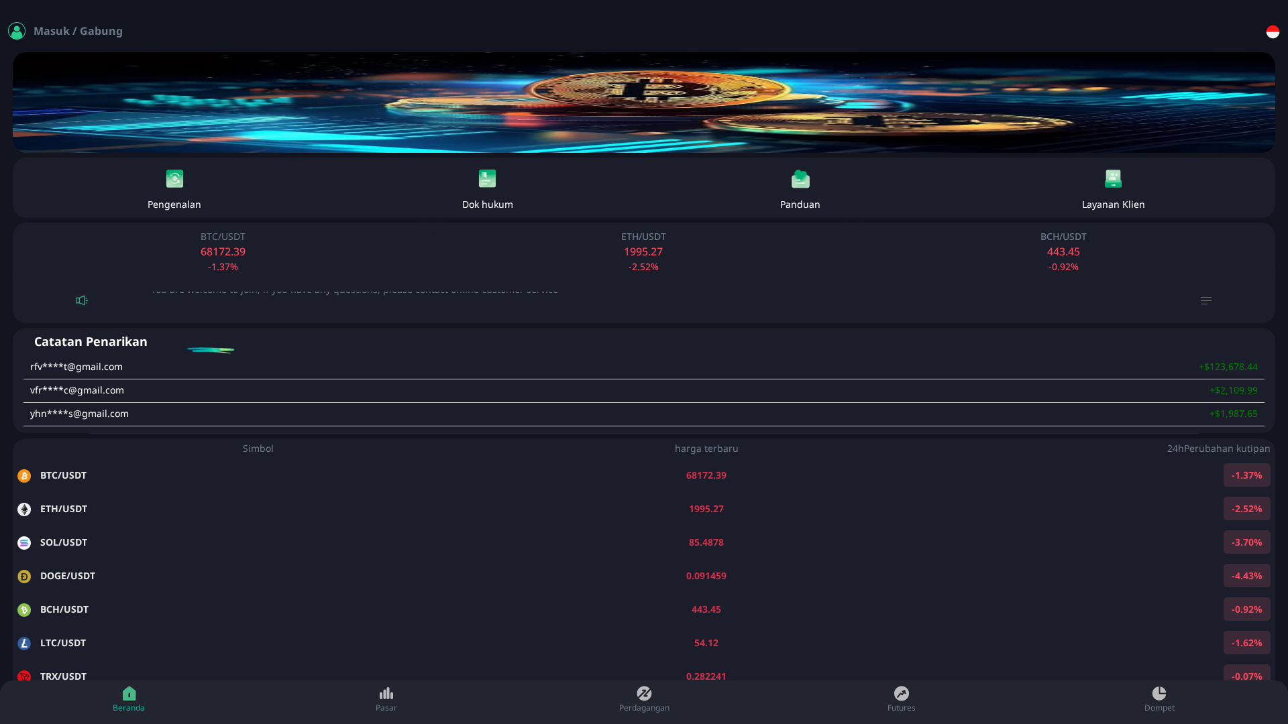Select the ETH coin icon

[x=24, y=509]
